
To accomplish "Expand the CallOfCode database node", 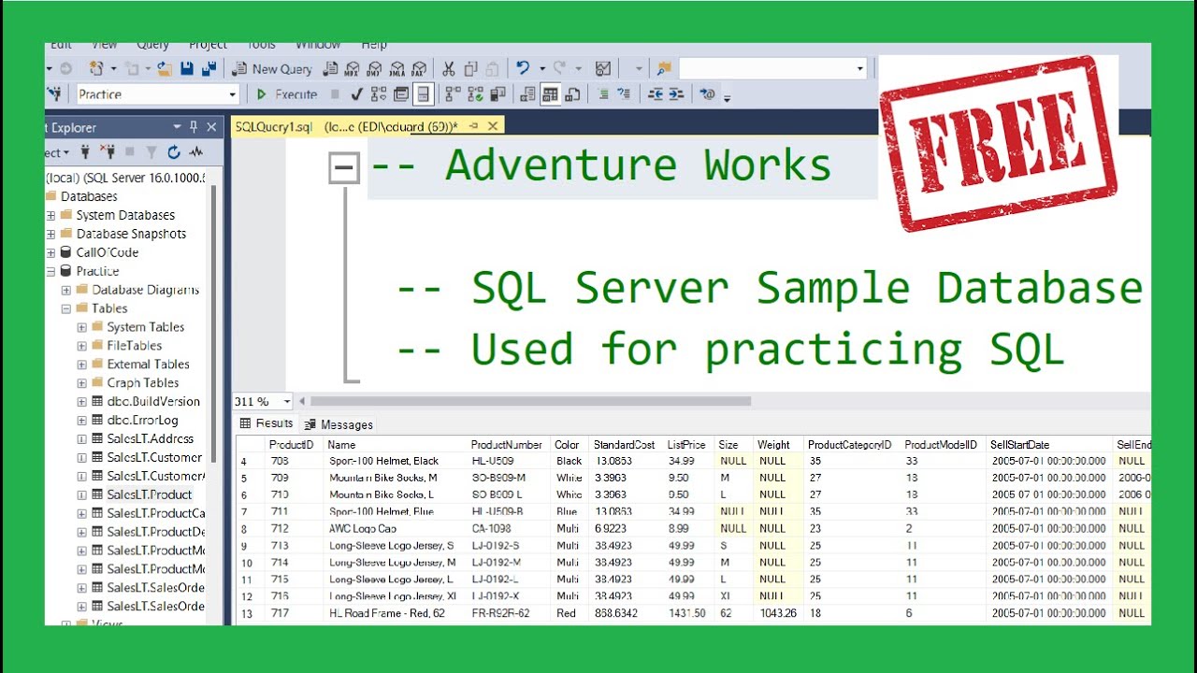I will point(51,252).
